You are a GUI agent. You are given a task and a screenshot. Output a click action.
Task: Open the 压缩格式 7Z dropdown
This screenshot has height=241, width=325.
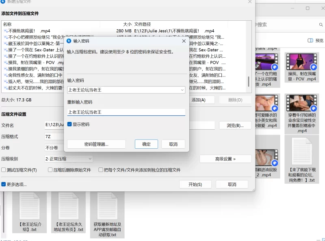tap(54, 137)
